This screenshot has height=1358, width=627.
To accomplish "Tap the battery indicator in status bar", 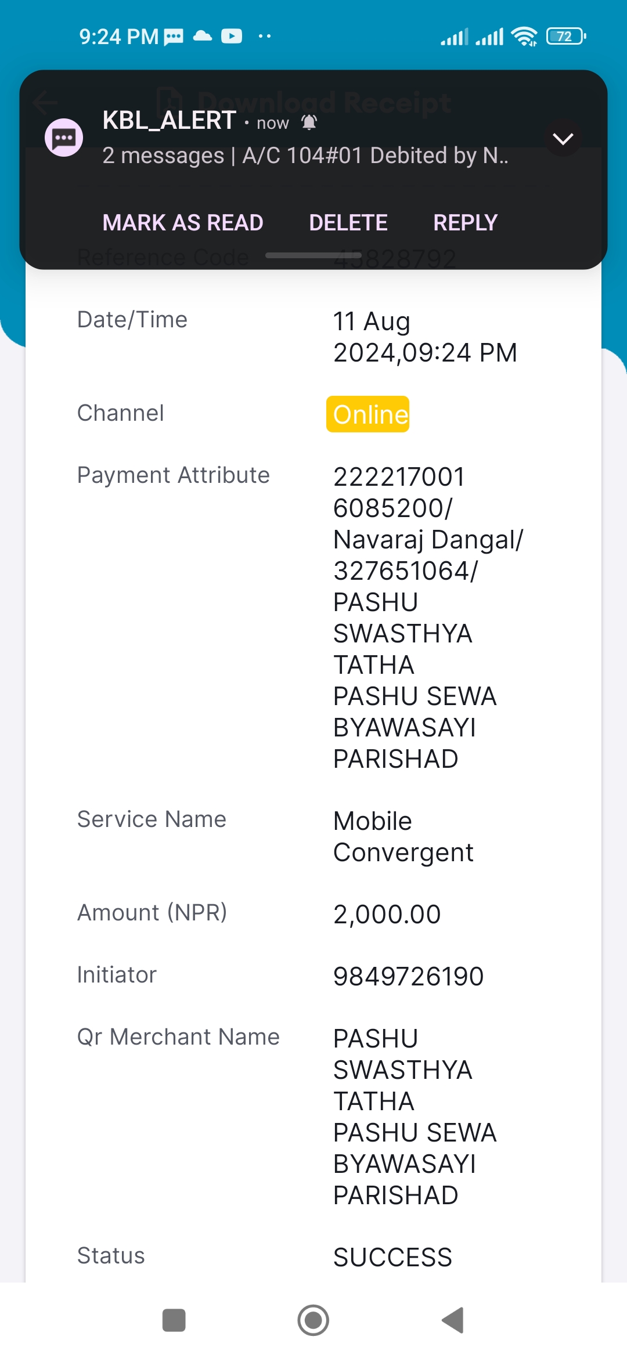I will coord(566,37).
